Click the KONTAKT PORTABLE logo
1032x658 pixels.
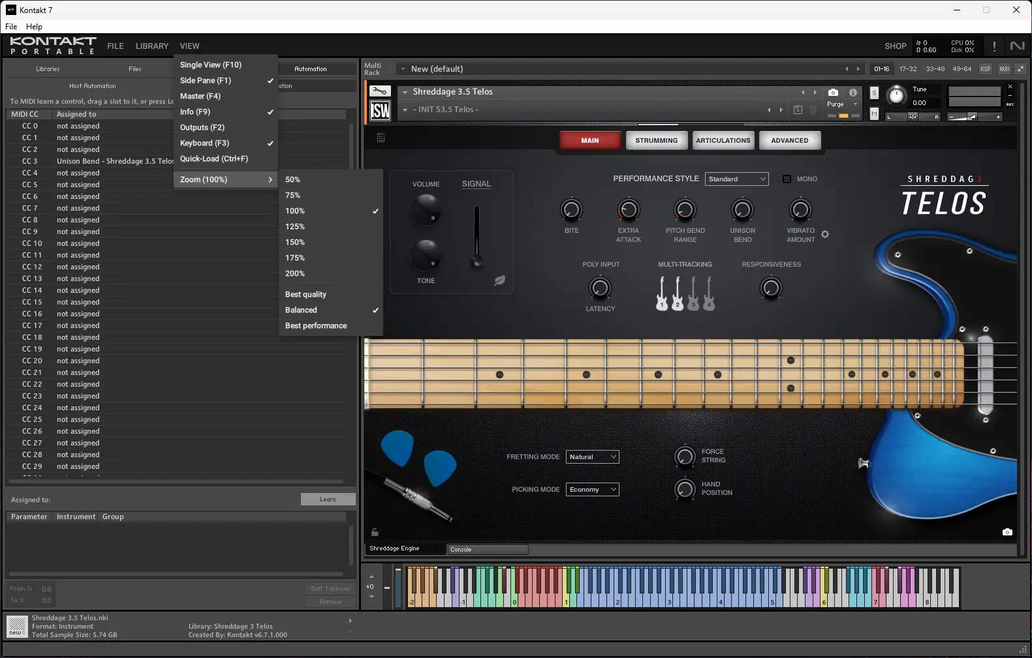tap(53, 45)
